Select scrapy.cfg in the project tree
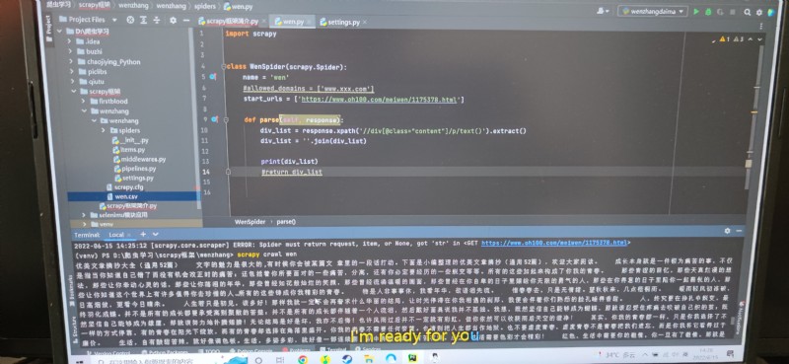The height and width of the screenshot is (364, 789). [125, 187]
